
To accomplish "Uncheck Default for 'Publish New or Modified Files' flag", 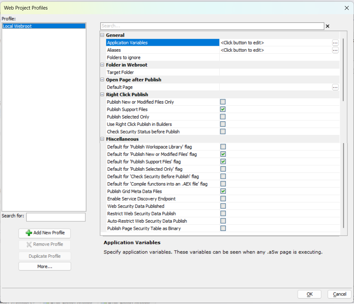I will pos(223,154).
